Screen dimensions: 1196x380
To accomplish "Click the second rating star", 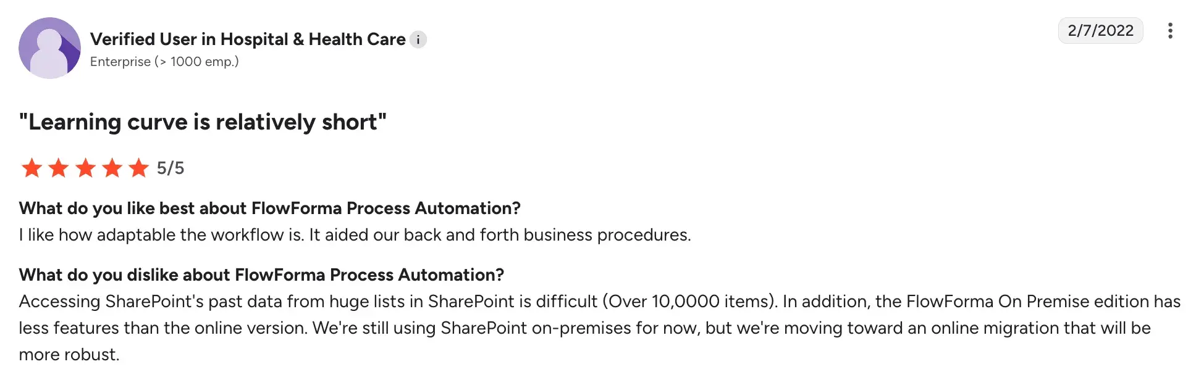I will point(59,168).
